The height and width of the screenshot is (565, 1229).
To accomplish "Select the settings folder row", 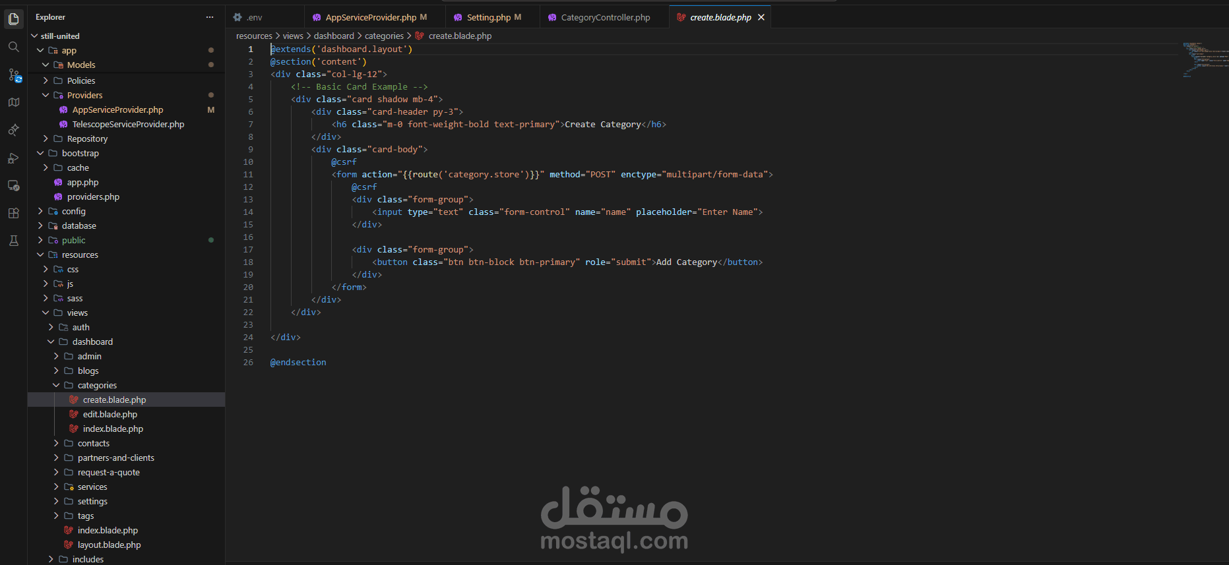I will tap(127, 501).
